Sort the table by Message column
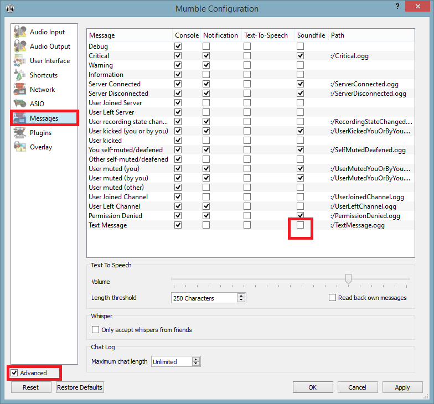Viewport: 434px width, 404px height. tap(130, 35)
